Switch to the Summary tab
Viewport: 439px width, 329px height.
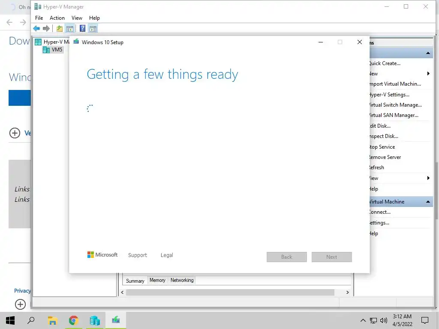135,281
